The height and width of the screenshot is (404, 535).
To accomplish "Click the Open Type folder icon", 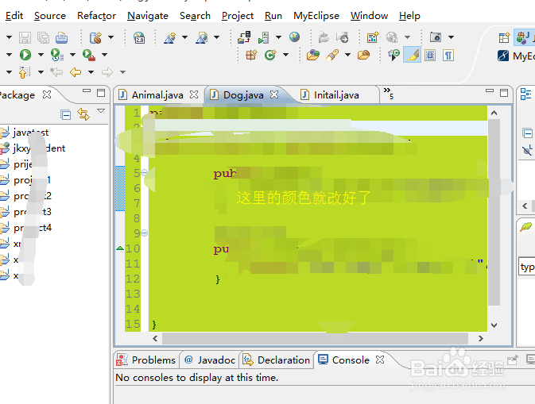I will pyautogui.click(x=313, y=55).
